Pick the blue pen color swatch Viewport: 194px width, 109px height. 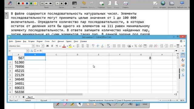tap(27, 3)
